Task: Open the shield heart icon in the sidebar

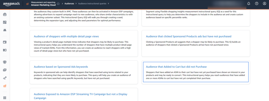Action: 5,62
